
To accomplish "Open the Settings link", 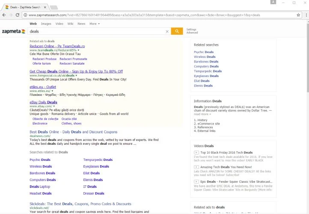I will (191, 30).
